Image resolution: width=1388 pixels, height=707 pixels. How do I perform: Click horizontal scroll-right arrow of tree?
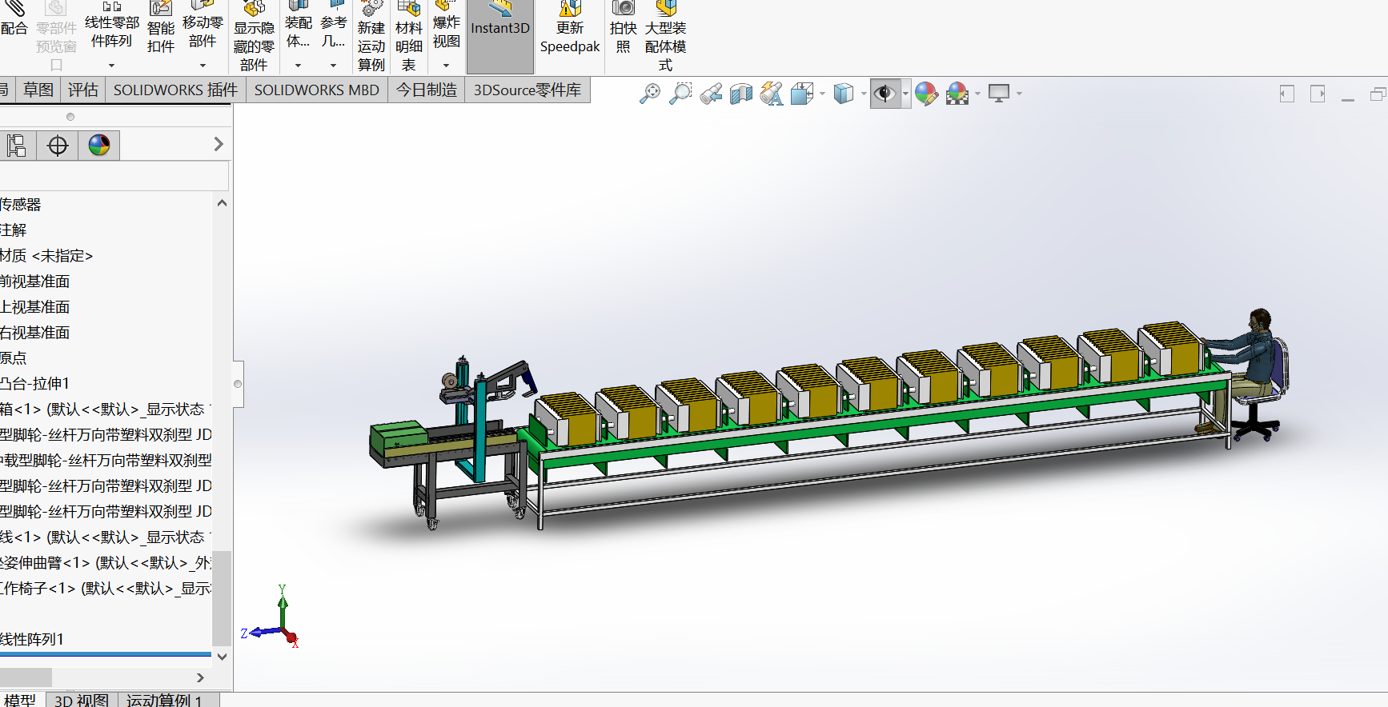click(200, 677)
